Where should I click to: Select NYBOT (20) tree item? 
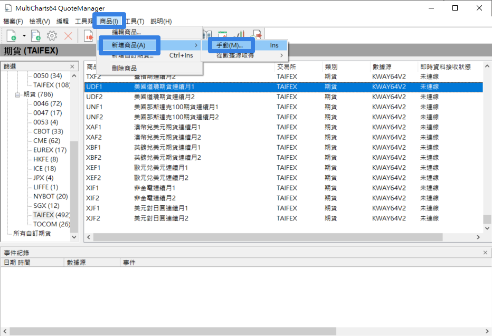pyautogui.click(x=51, y=197)
